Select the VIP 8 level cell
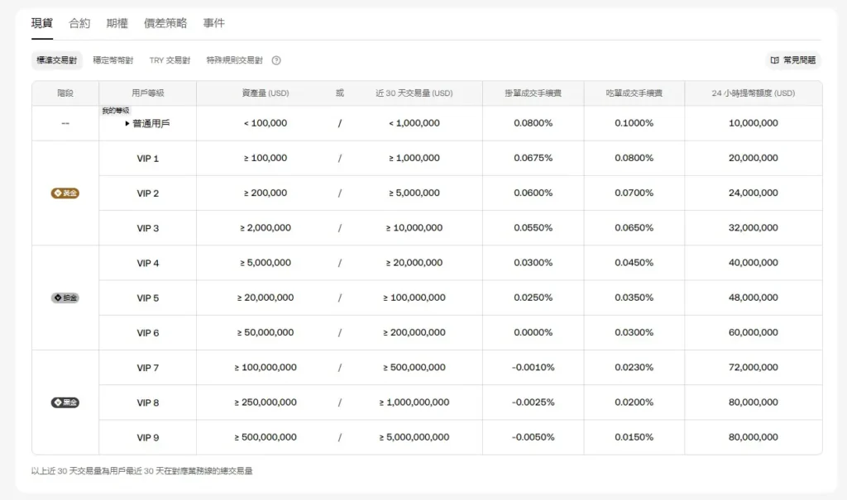 [147, 402]
